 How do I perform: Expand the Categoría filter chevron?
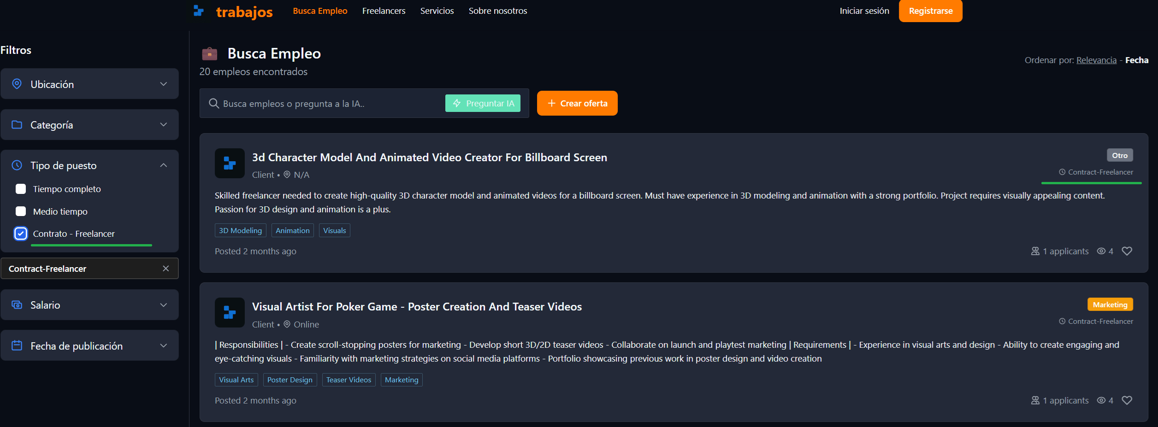[164, 124]
